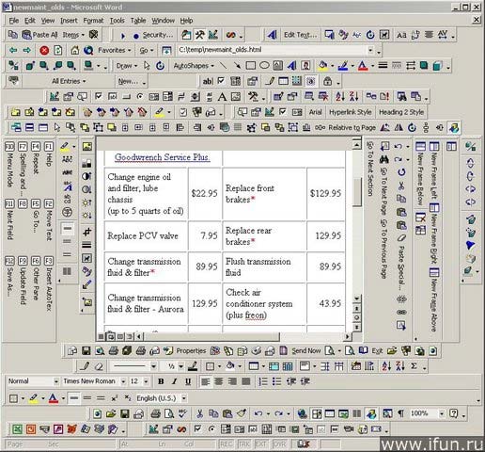Open the Insert menu

pyautogui.click(x=69, y=21)
